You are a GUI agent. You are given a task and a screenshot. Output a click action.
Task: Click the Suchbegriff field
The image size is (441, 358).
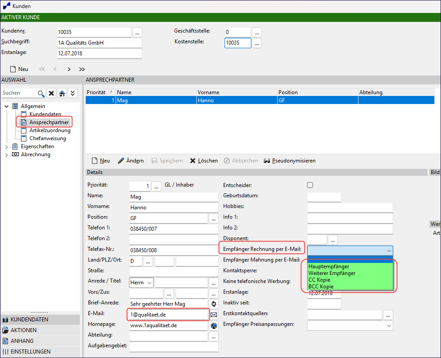click(99, 43)
